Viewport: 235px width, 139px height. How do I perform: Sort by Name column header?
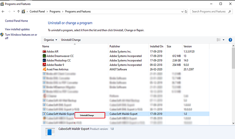pos(46,46)
